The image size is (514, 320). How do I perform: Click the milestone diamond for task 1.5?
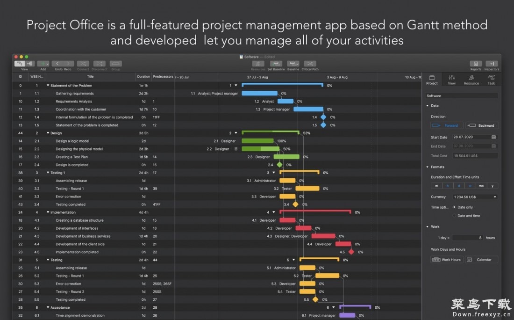323,125
